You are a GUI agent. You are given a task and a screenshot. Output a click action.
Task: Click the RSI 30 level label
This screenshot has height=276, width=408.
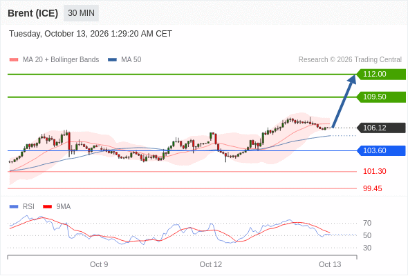(x=367, y=248)
